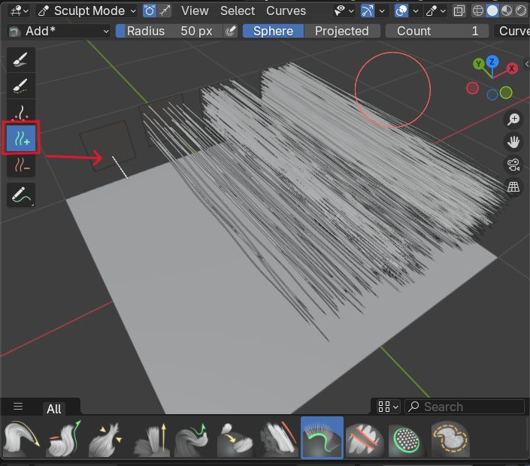Switch perspective/orthographic grid icon

[513, 187]
